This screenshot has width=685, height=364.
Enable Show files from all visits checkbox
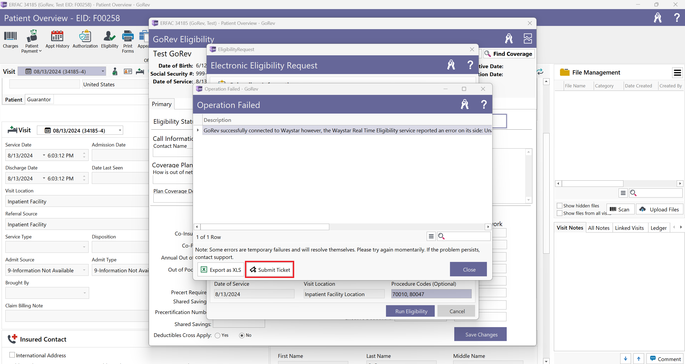[559, 213]
